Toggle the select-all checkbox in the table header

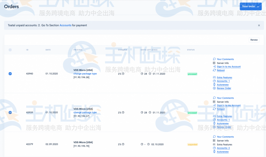pyautogui.click(x=10, y=50)
